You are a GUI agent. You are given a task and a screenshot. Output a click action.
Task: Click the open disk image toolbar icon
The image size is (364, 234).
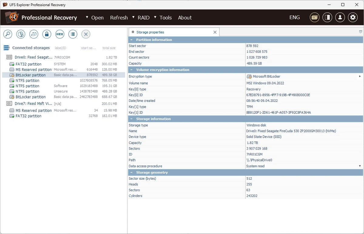(34, 34)
